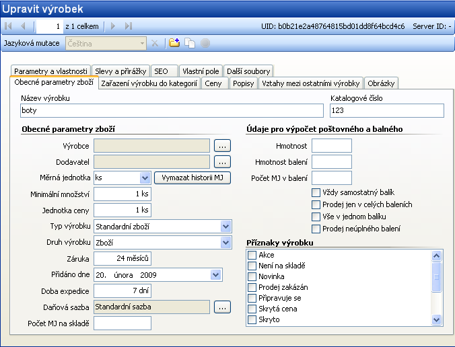Toggle Prodej zakázán checkbox
Image resolution: width=455 pixels, height=347 pixels.
coord(252,287)
